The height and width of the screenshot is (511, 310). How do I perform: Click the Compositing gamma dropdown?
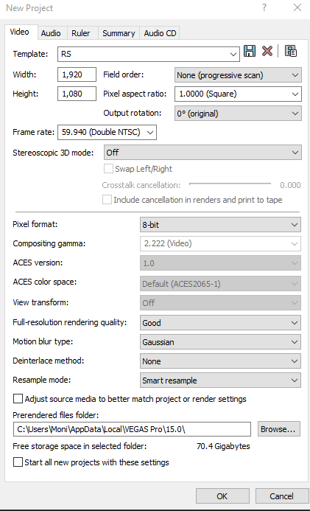point(221,244)
